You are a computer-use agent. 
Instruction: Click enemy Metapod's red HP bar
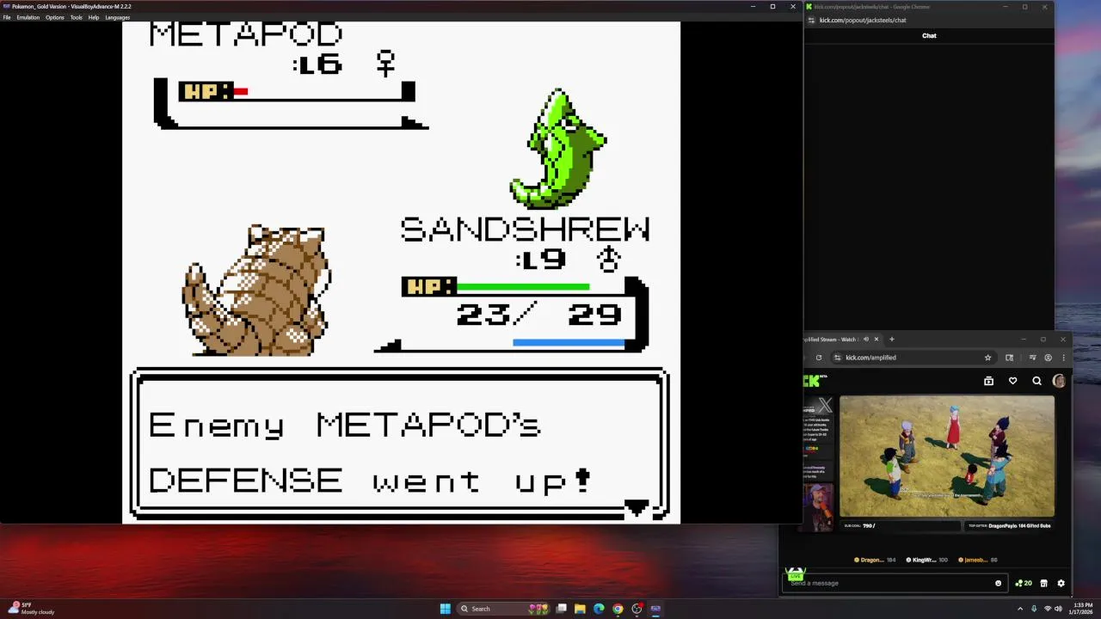coord(240,91)
